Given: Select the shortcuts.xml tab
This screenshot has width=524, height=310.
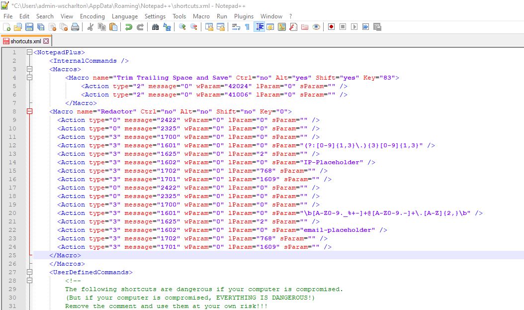Looking at the screenshot, I should 25,41.
